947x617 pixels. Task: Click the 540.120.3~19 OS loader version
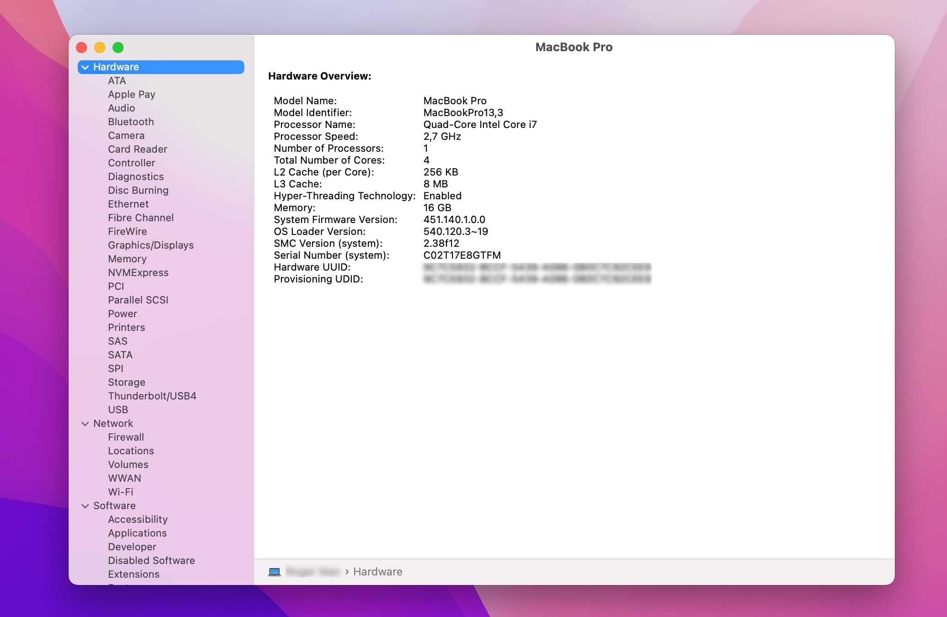coord(456,232)
